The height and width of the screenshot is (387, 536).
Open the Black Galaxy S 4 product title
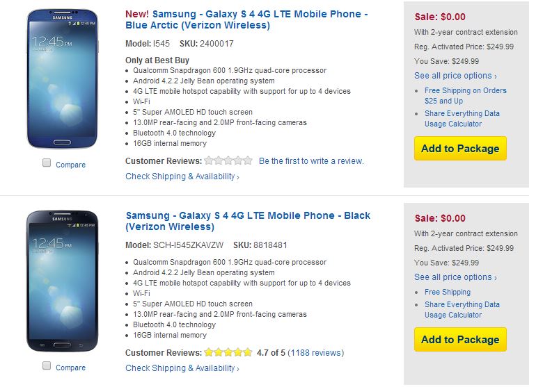click(248, 221)
